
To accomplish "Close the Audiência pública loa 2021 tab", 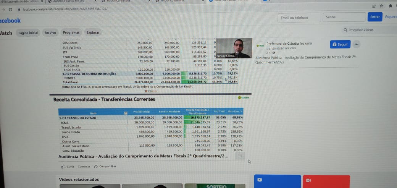I will pyautogui.click(x=95, y=1).
